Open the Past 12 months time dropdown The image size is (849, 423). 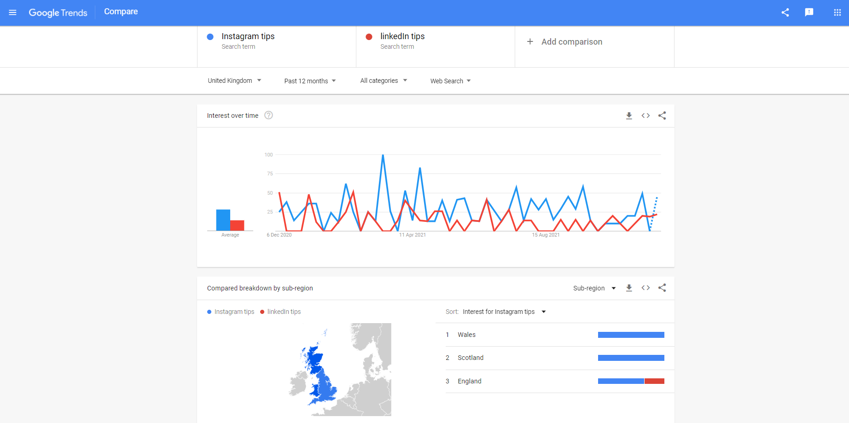(x=310, y=81)
